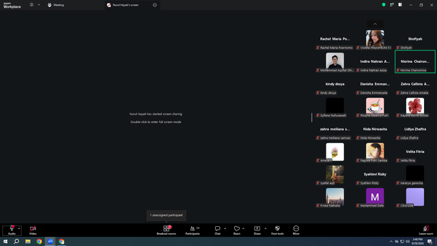This screenshot has width=437, height=246.
Task: Select Citra Lola's lavender avatar tile
Action: (415, 197)
